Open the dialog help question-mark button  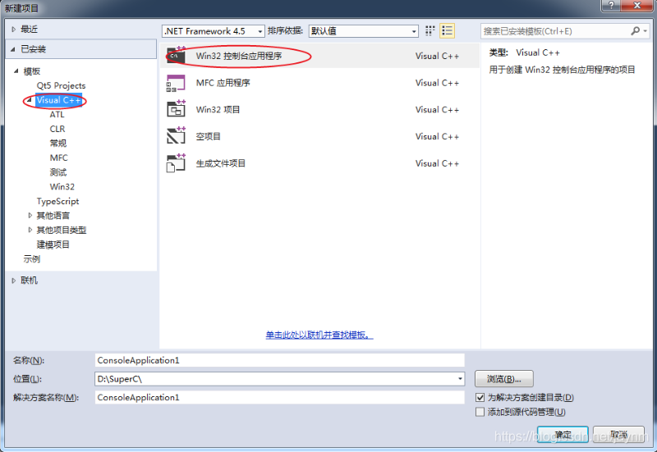pos(611,6)
